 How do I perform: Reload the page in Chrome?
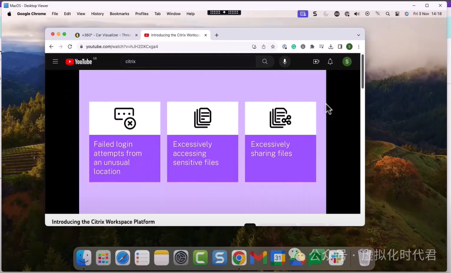[x=70, y=47]
